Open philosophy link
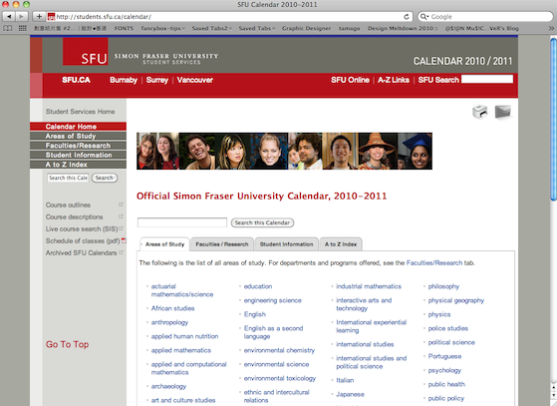 click(x=443, y=286)
